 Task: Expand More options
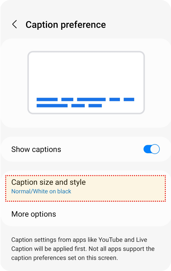pyautogui.click(x=34, y=214)
